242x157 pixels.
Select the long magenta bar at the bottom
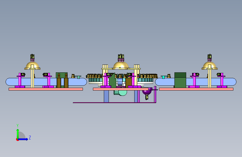point(114,103)
